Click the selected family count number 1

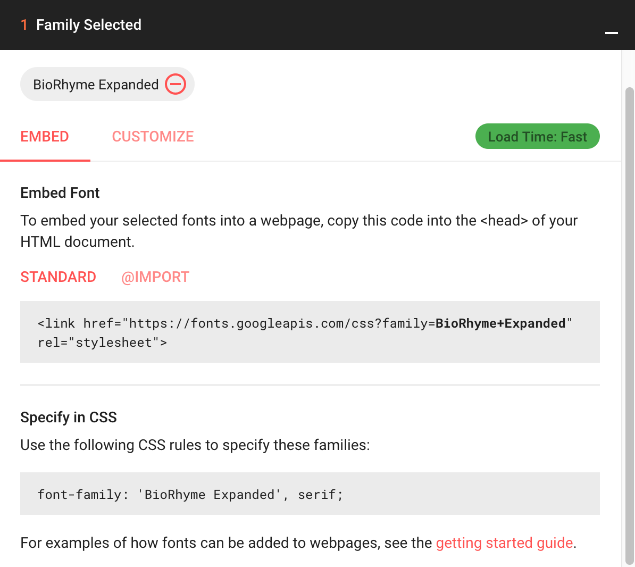(x=24, y=24)
